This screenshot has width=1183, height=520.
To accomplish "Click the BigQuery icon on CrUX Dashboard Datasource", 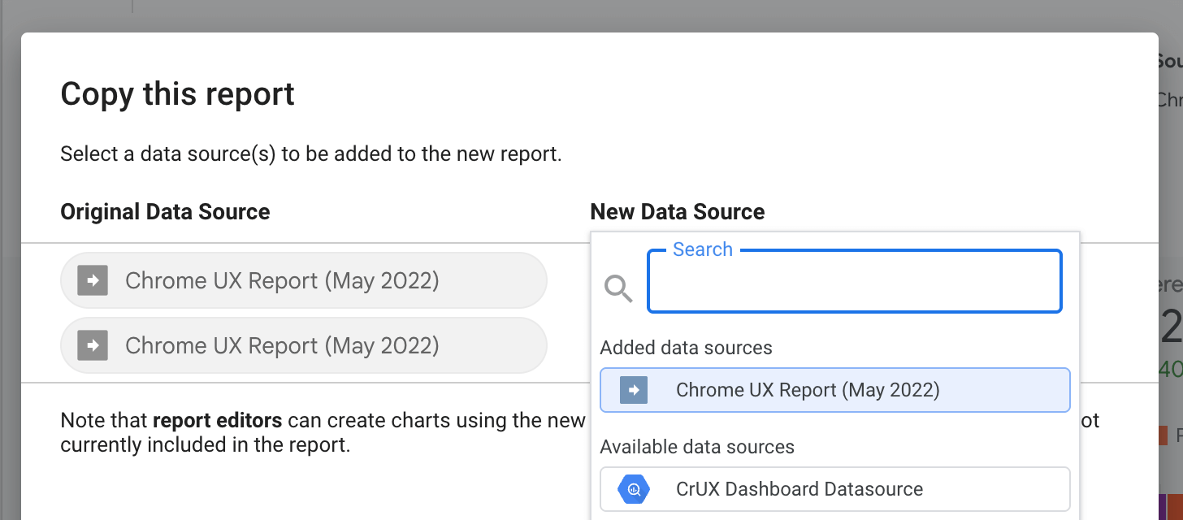I will tap(632, 488).
